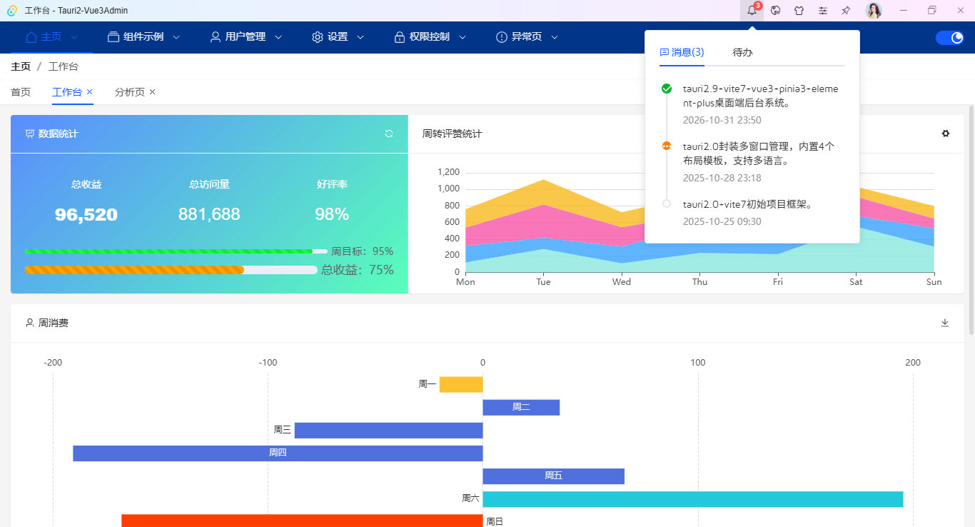Viewport: 975px width, 527px height.
Task: Expand the 组件示例 dropdown menu
Action: (x=143, y=37)
